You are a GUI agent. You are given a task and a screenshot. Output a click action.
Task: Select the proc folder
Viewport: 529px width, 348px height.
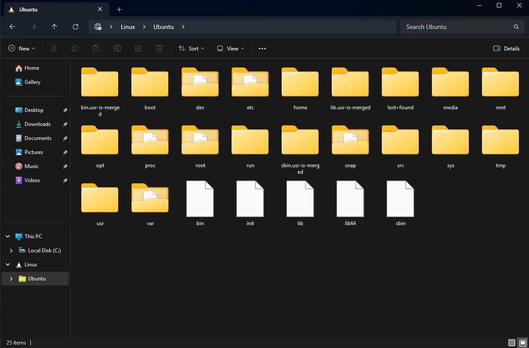[x=150, y=147]
